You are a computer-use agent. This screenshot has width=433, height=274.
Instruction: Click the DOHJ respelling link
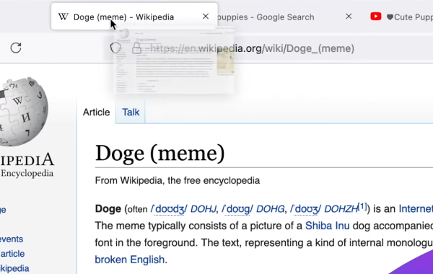(x=204, y=209)
